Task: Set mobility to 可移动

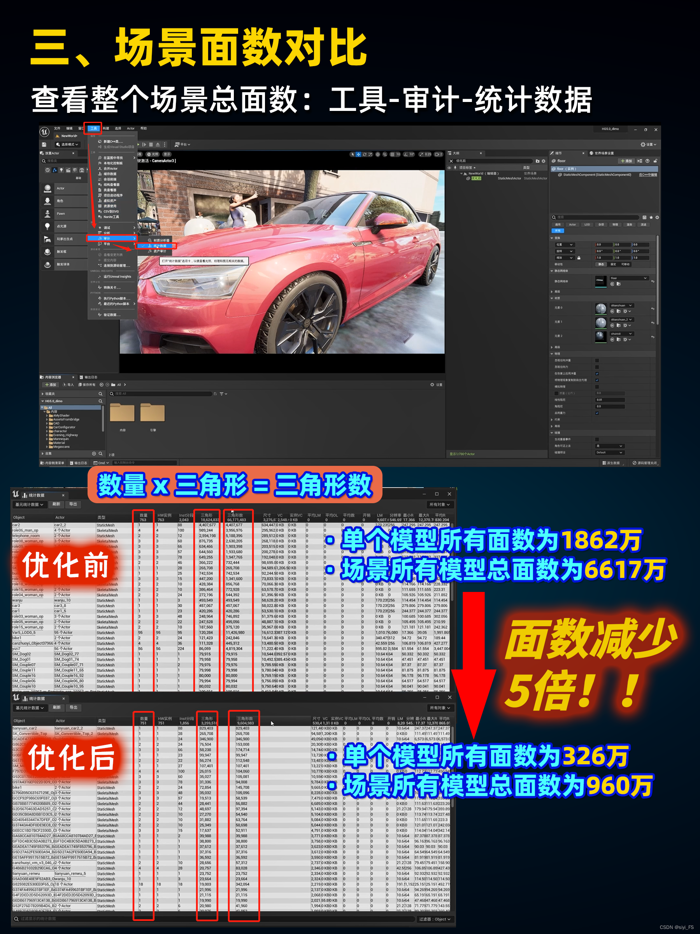Action: (x=626, y=264)
